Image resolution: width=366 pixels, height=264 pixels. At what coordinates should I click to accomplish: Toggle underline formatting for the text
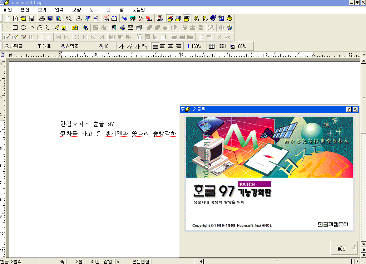(137, 46)
